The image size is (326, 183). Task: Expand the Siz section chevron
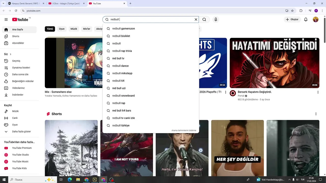(x=10, y=54)
